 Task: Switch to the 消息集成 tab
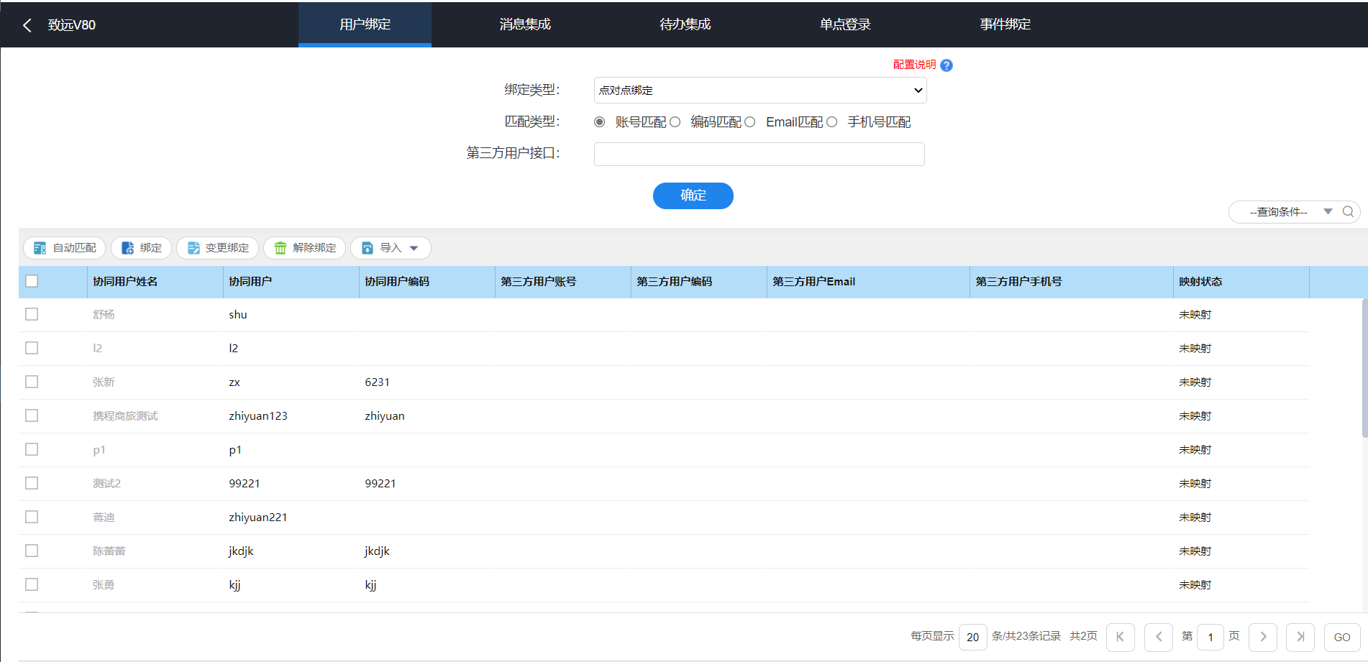point(525,24)
